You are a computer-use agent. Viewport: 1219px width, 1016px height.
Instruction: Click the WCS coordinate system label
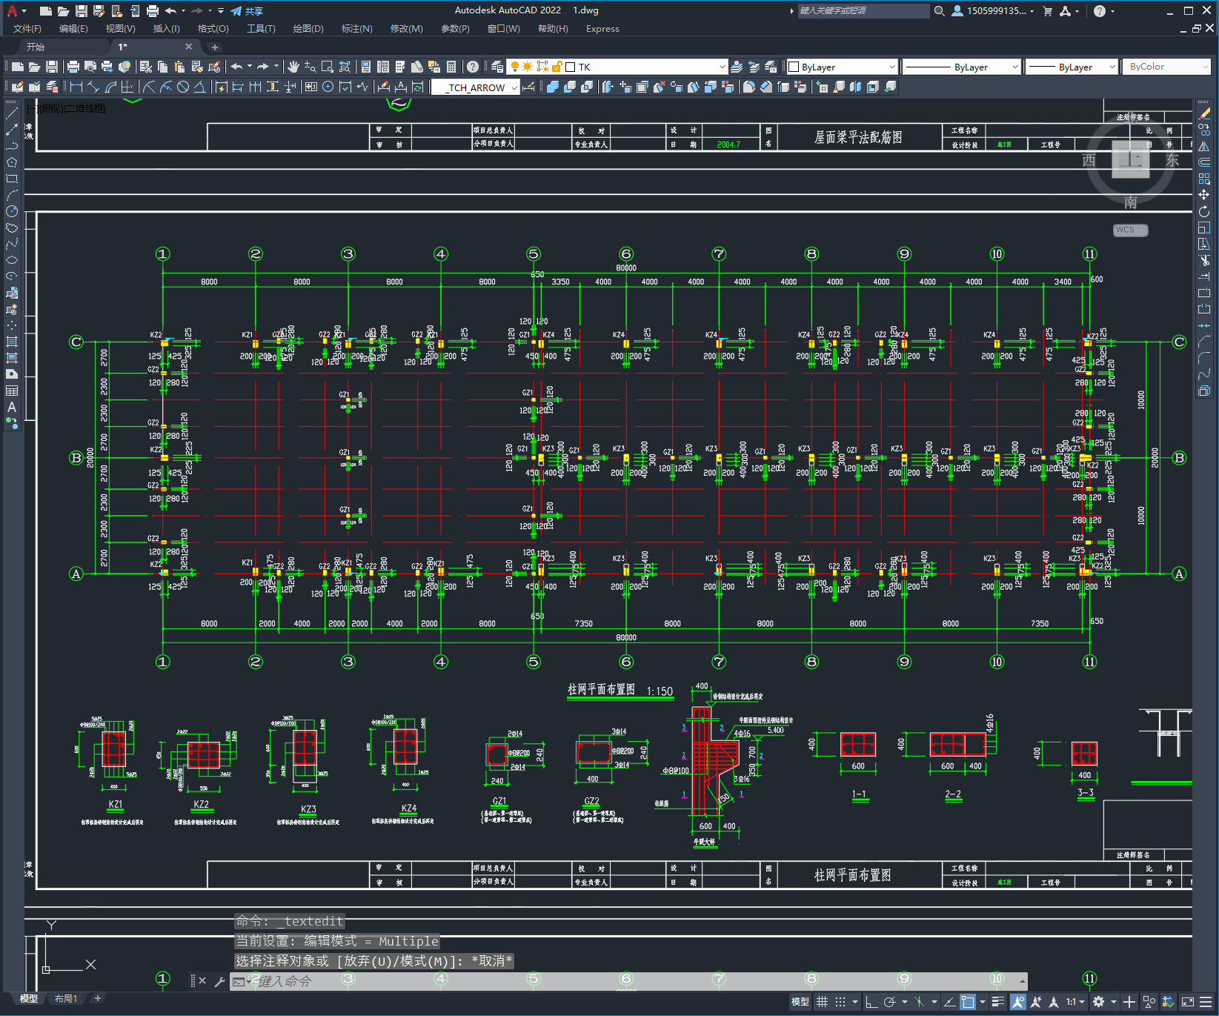coord(1129,230)
